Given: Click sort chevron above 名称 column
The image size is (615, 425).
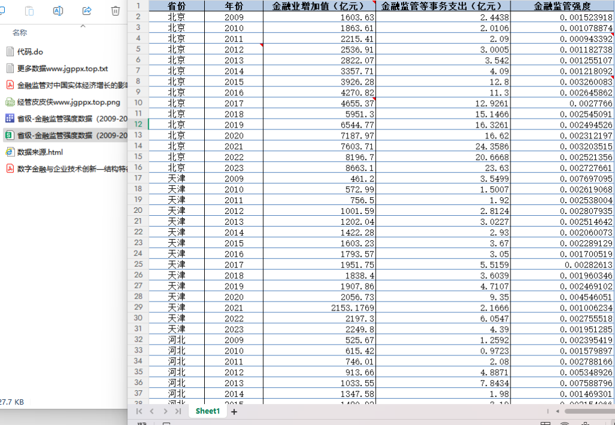Looking at the screenshot, I should (x=83, y=26).
